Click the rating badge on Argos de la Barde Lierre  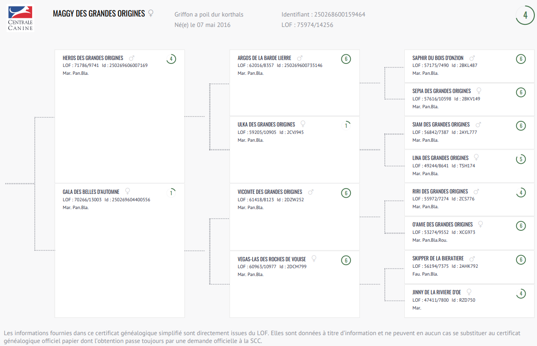click(346, 59)
